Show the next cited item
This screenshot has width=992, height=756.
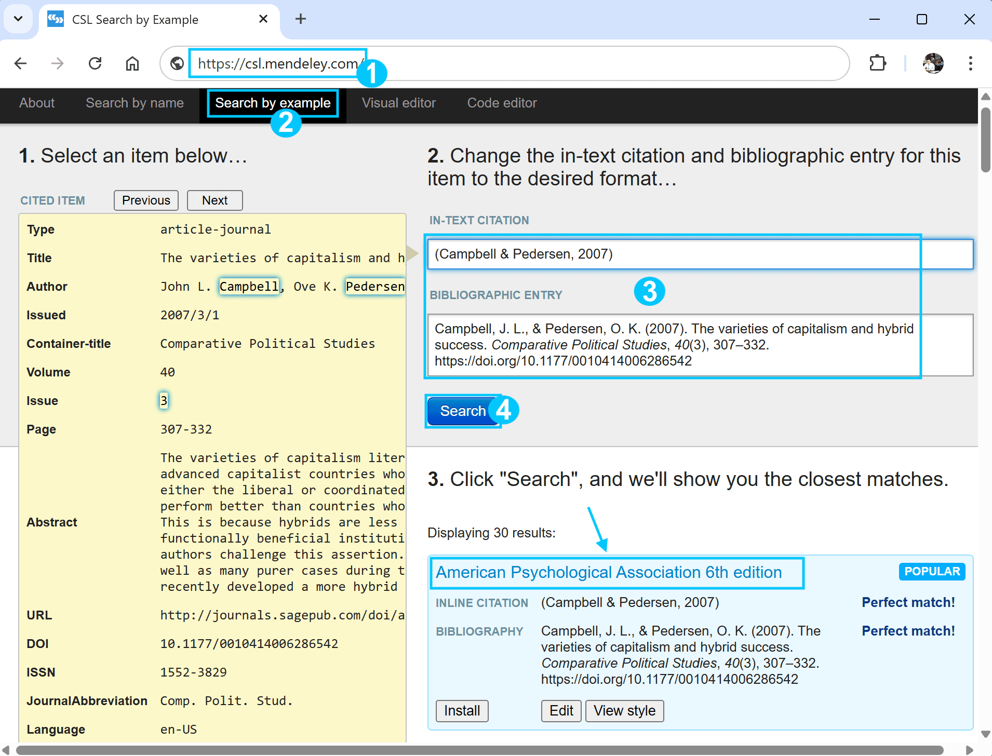click(215, 200)
